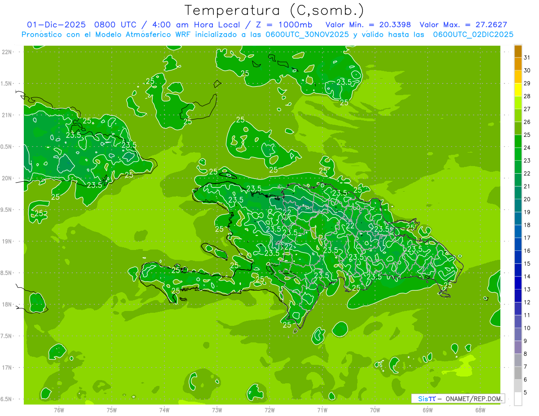This screenshot has height=416, width=539.
Task: Click the '19N' latitude axis label
Action: click(7, 241)
